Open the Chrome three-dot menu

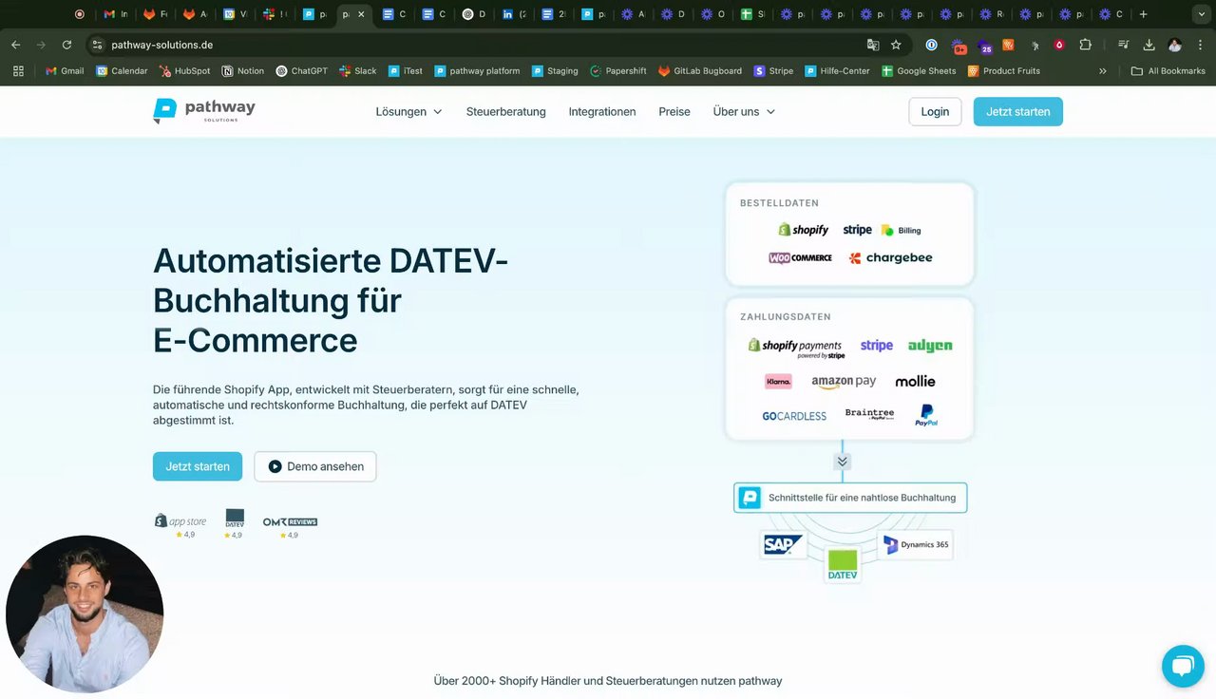(1200, 45)
